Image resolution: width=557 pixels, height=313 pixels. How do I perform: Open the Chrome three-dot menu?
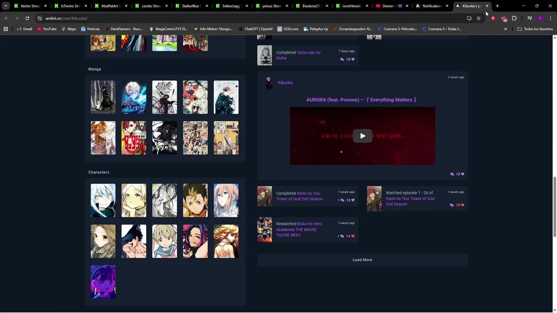pyautogui.click(x=550, y=18)
